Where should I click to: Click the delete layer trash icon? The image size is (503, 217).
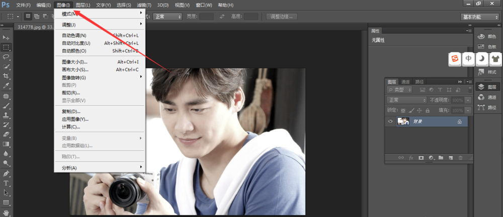460,158
